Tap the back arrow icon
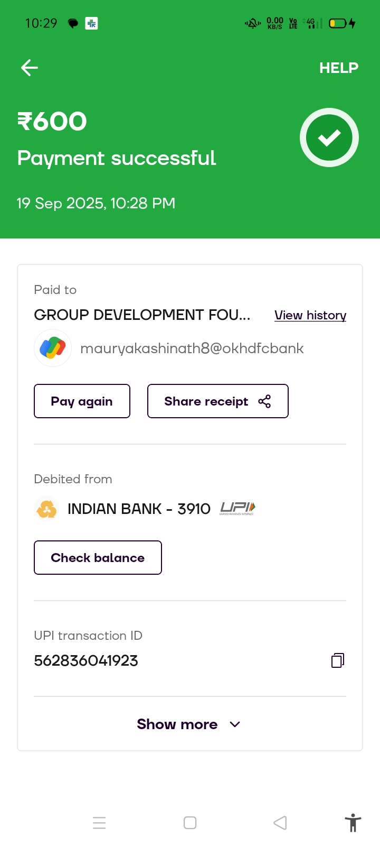 [x=30, y=68]
